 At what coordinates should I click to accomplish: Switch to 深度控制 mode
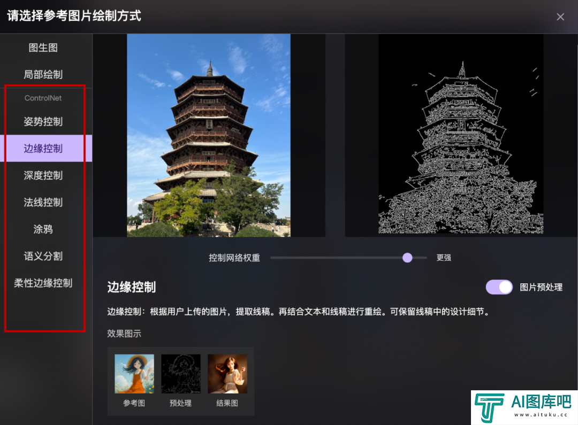[x=43, y=175]
